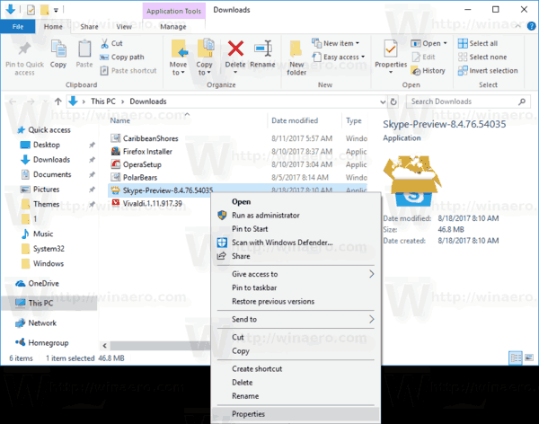
Task: Switch to the Home tab
Action: tap(53, 26)
